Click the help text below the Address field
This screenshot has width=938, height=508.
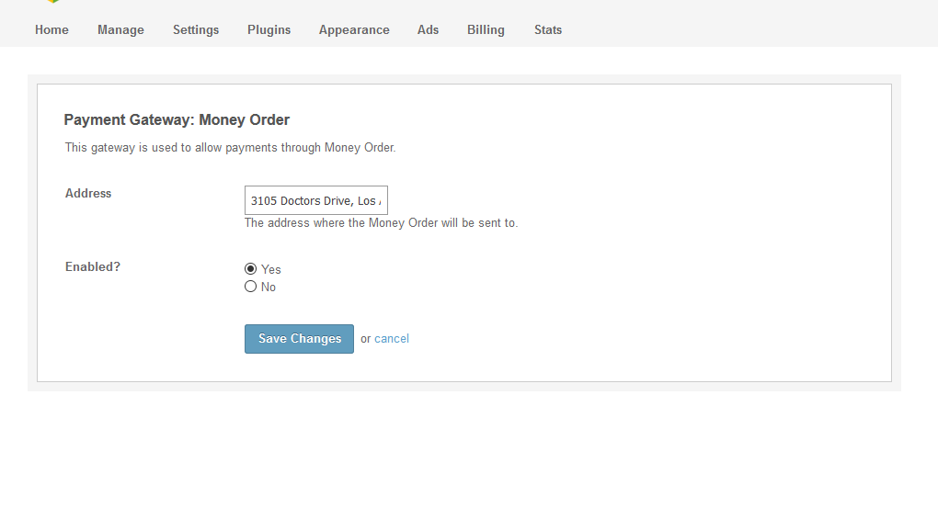click(x=381, y=222)
